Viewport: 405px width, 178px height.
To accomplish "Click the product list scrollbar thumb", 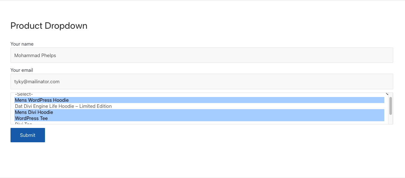I will click(390, 106).
